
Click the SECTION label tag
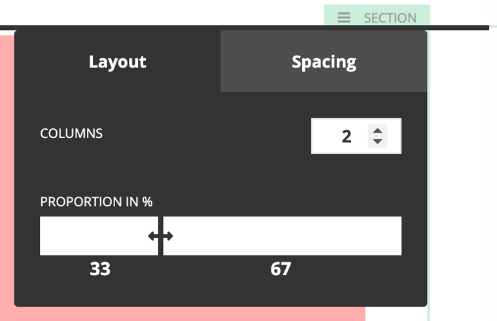(390, 18)
